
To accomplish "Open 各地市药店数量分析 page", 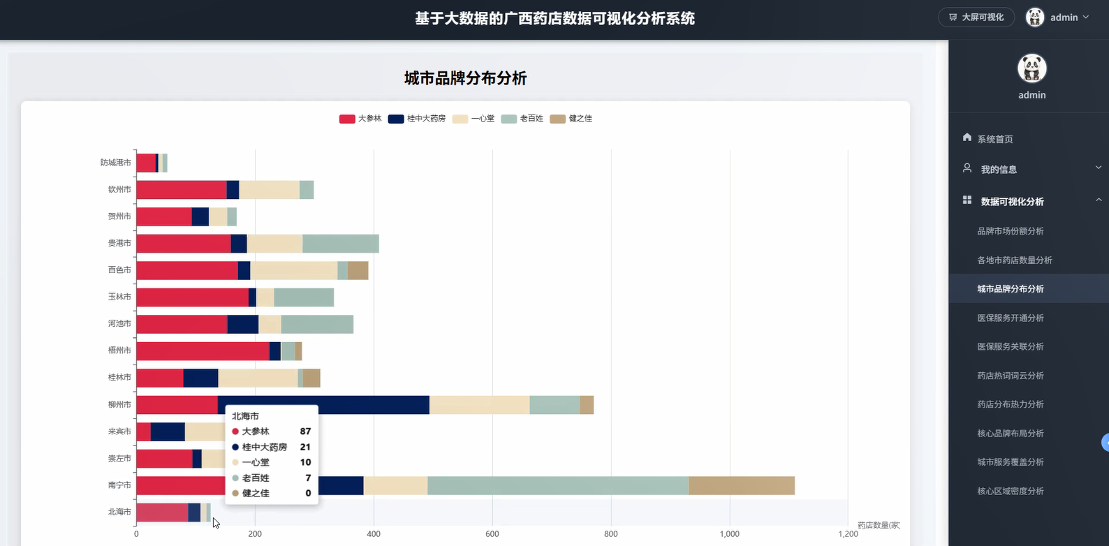I will tap(1015, 260).
